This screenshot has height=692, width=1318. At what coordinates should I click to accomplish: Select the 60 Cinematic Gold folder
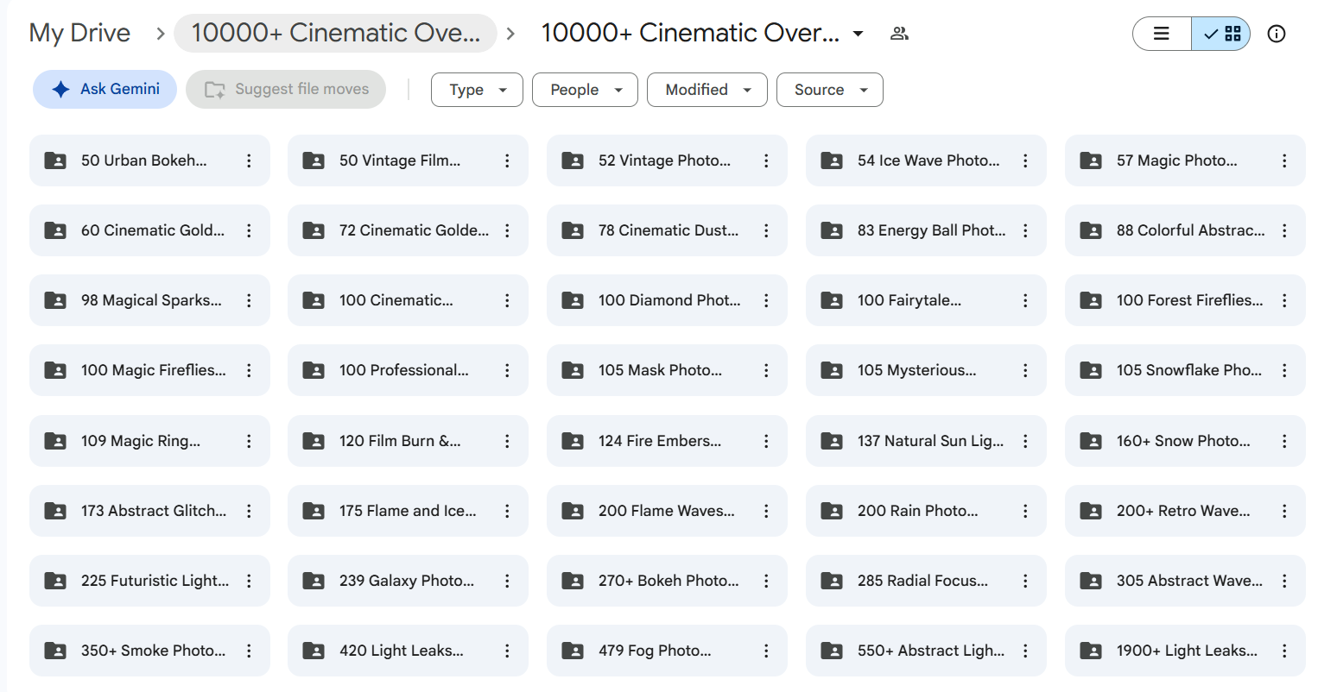click(x=149, y=230)
